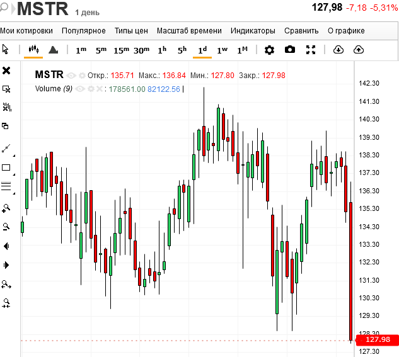Open the Масштаб времени menu
Image resolution: width=399 pixels, height=357 pixels.
189,31
